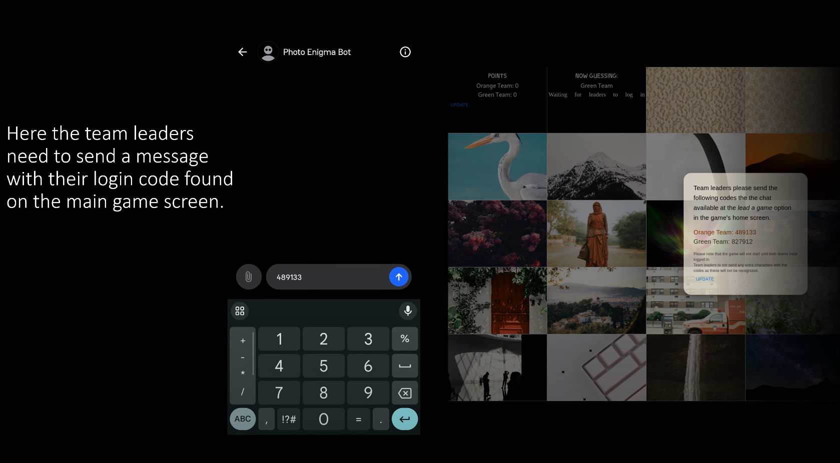Send the message with blue arrow button
The image size is (840, 463).
pyautogui.click(x=399, y=277)
